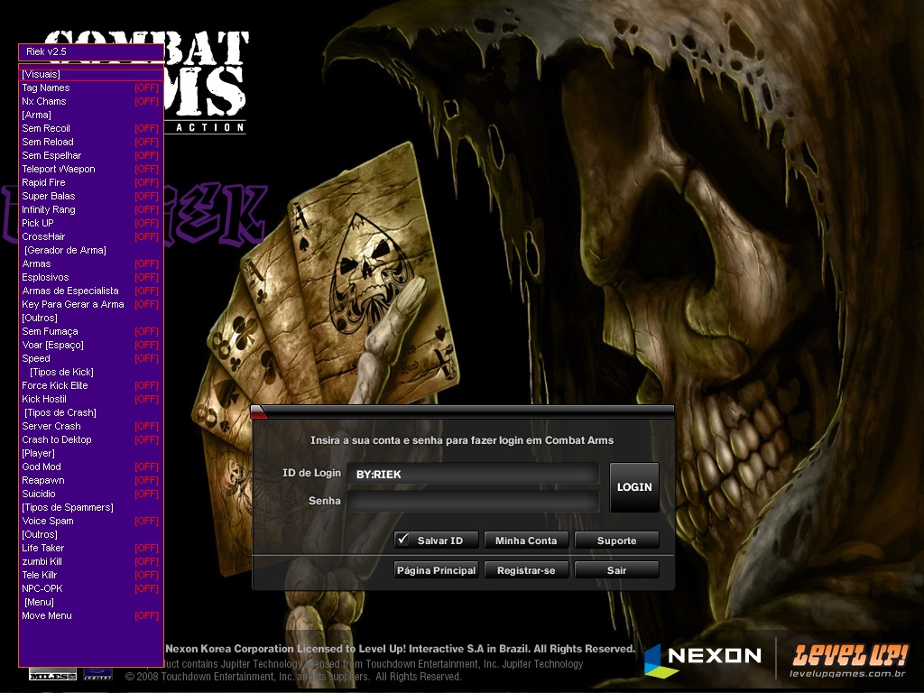The image size is (924, 693).
Task: Click the LOGIN button
Action: (634, 487)
